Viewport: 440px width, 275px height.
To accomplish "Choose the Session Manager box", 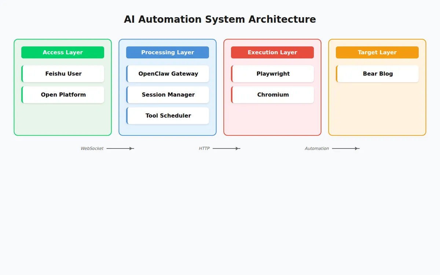I will click(168, 95).
